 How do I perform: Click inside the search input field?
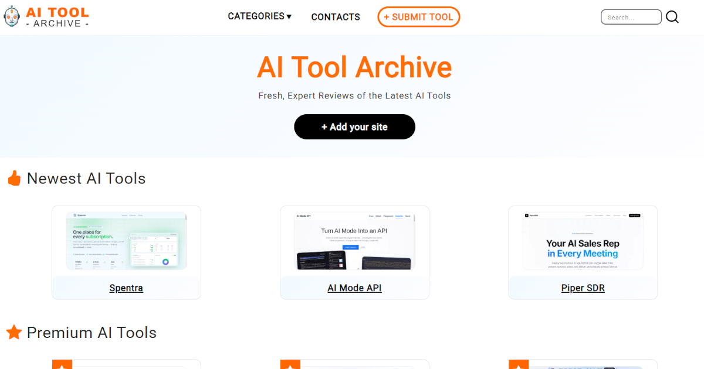[631, 16]
